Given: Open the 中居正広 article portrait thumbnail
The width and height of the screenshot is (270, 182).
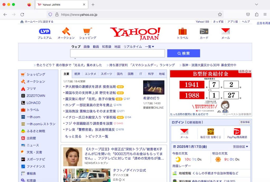Looking at the screenshot, I should click(73, 156).
